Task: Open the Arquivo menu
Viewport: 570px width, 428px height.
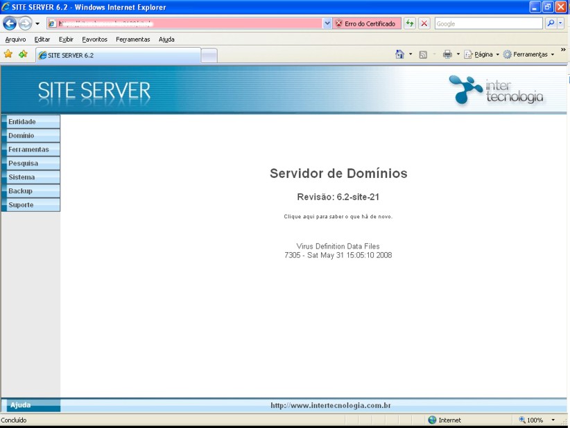Action: coord(15,39)
